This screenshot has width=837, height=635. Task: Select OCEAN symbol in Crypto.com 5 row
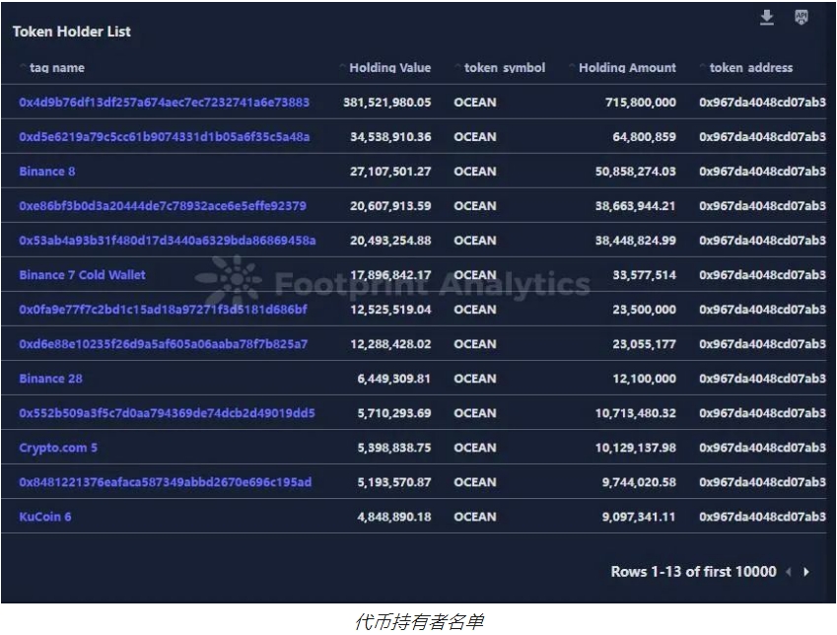(x=475, y=448)
